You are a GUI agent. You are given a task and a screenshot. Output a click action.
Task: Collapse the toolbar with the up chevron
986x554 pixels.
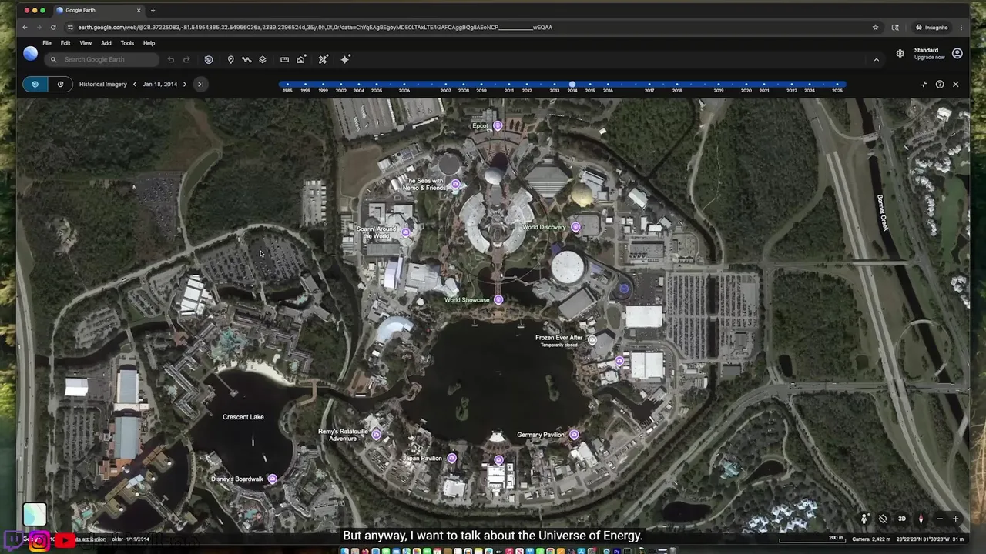[x=876, y=59]
